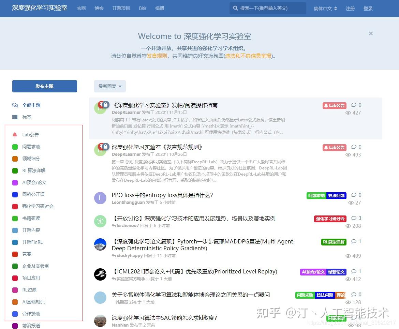Dismiss the welcome banner
This screenshot has width=399, height=329.
tap(371, 33)
